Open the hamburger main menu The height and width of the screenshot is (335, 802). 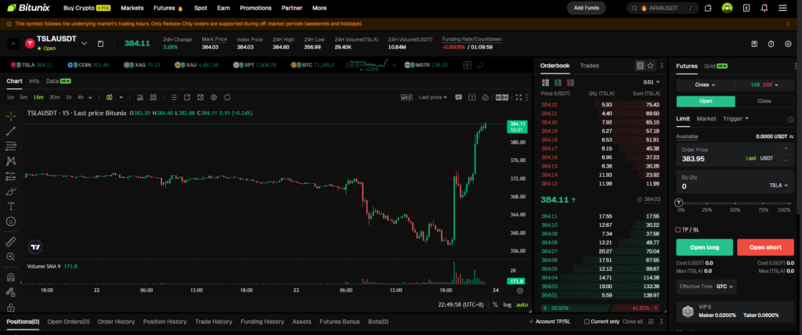(782, 8)
